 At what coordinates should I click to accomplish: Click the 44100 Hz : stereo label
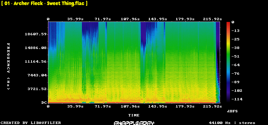pyautogui.click(x=232, y=123)
